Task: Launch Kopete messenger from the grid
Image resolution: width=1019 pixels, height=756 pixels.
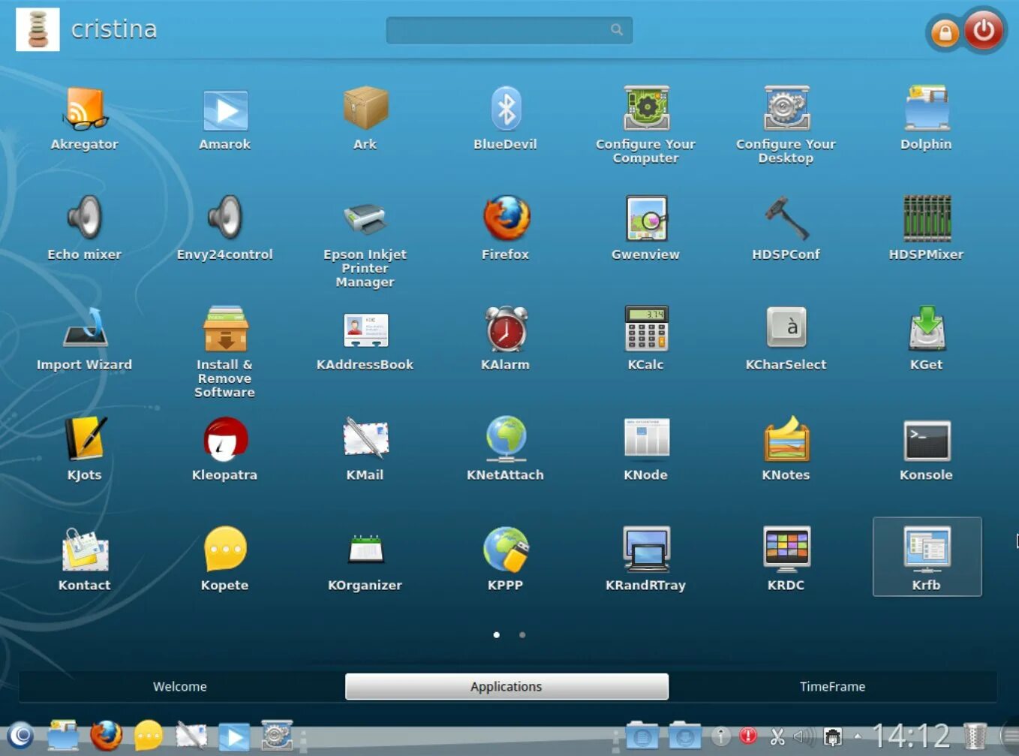Action: (x=225, y=559)
